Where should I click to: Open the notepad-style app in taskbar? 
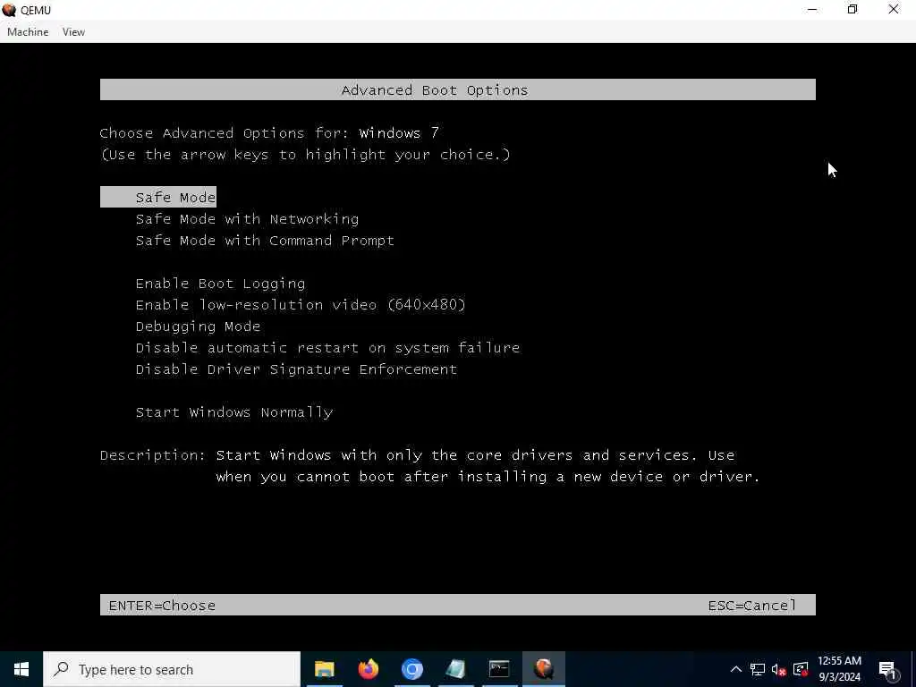tap(455, 669)
